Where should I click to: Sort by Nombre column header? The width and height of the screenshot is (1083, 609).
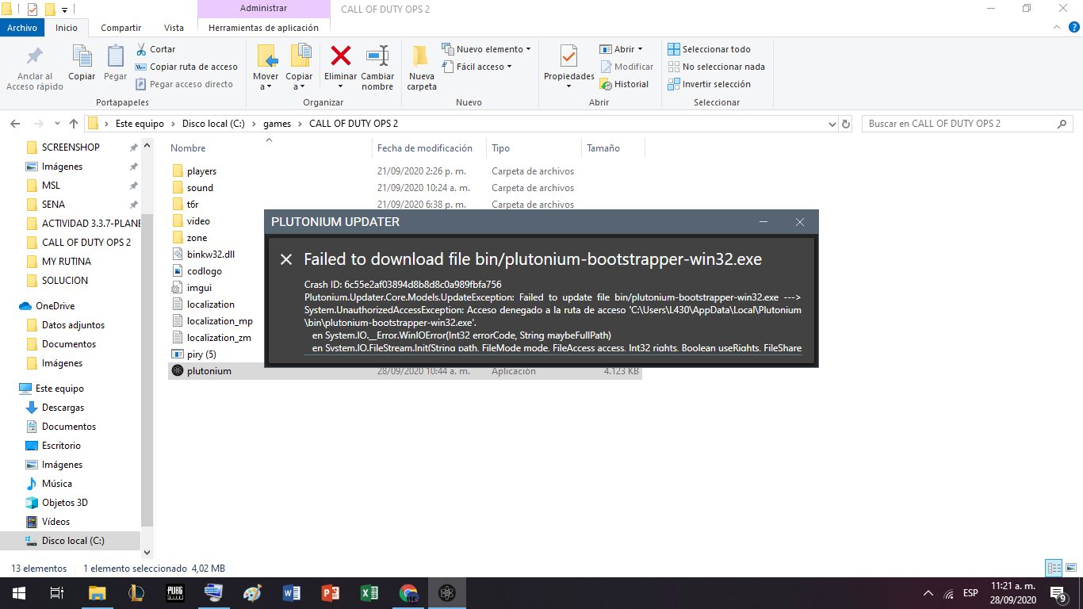coord(270,148)
